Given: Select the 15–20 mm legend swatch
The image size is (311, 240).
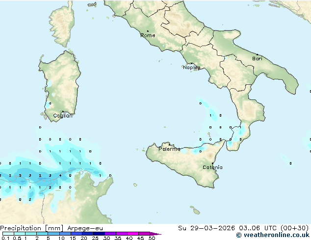Looking at the screenshot, I should click(76, 234).
